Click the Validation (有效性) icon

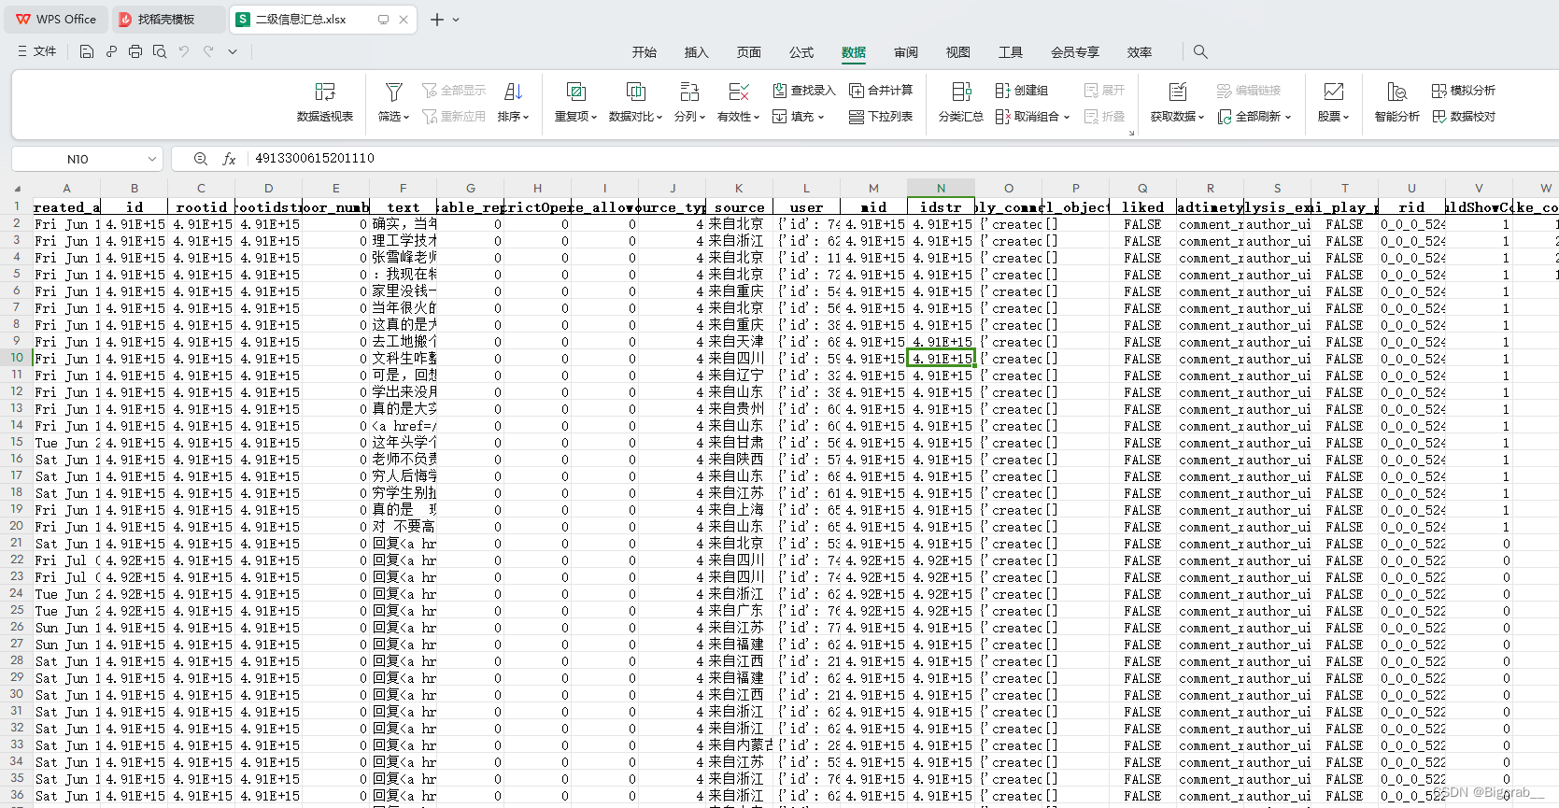[x=739, y=92]
